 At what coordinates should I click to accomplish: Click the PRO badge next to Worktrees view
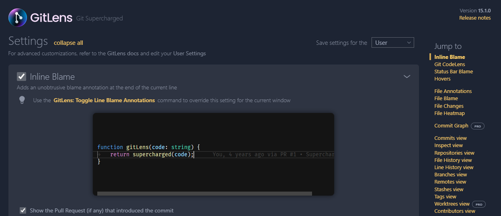pos(479,204)
